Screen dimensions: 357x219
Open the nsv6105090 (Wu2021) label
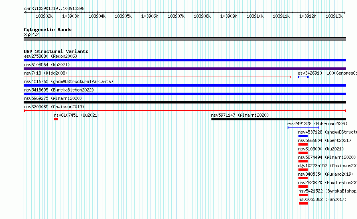(321, 149)
